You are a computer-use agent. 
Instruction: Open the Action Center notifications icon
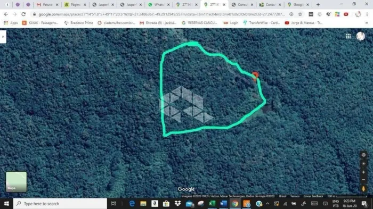click(364, 204)
